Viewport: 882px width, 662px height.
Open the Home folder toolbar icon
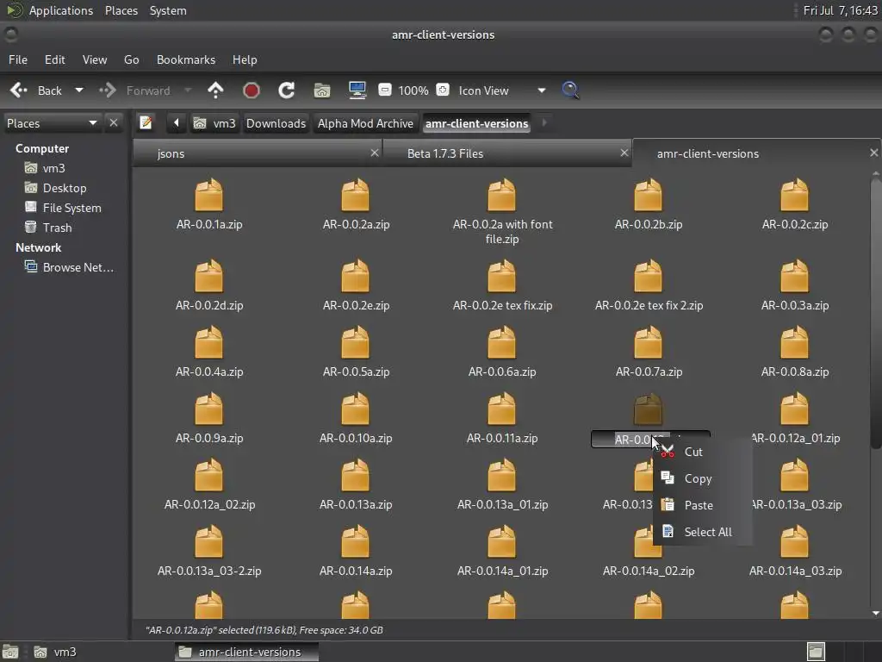322,91
